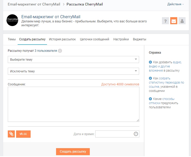Image resolution: width=191 pixels, height=157 pixels.
Task: Go to the 'Настройки' tab
Action: [121, 39]
